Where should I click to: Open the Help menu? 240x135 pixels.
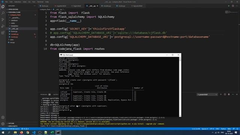coord(47,2)
